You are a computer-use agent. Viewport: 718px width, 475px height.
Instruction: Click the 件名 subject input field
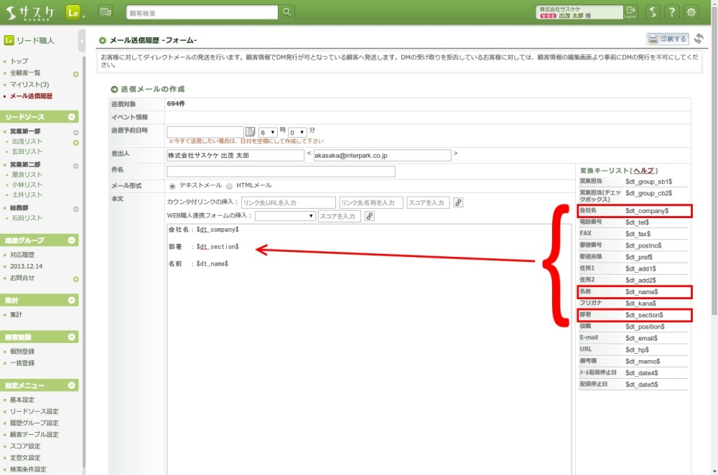click(281, 171)
